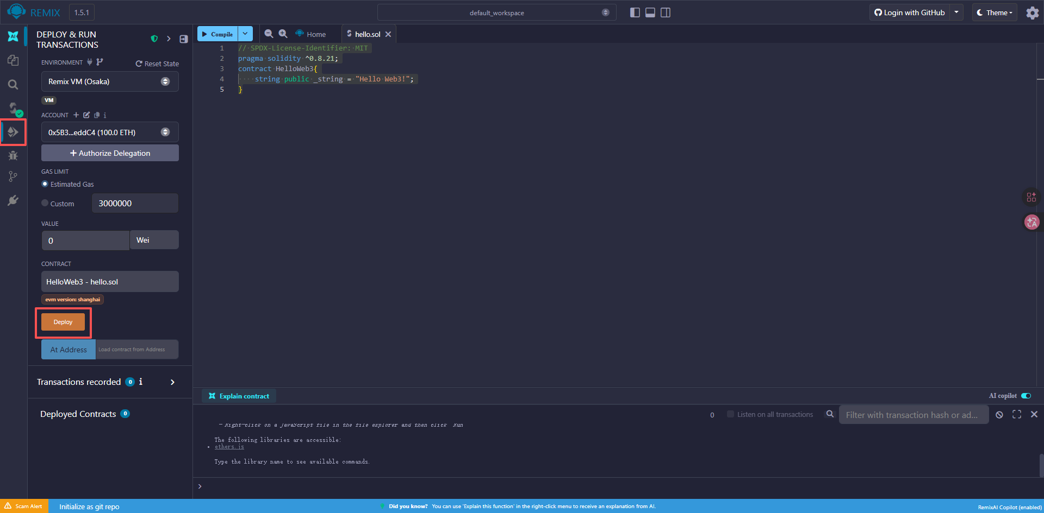Select the Estimated Gas radio button
This screenshot has width=1044, height=513.
click(45, 184)
